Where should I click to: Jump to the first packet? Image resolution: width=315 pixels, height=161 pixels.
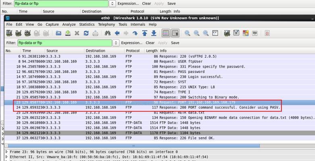pyautogui.click(x=145, y=33)
